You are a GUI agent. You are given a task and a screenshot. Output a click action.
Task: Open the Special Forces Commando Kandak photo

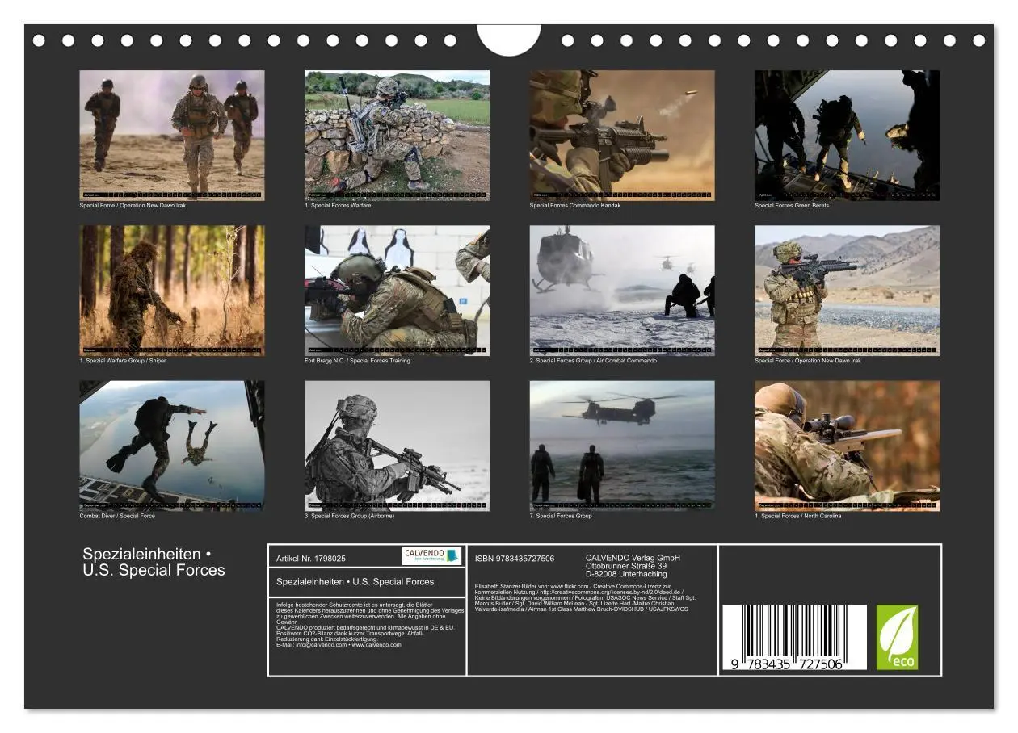coord(622,135)
